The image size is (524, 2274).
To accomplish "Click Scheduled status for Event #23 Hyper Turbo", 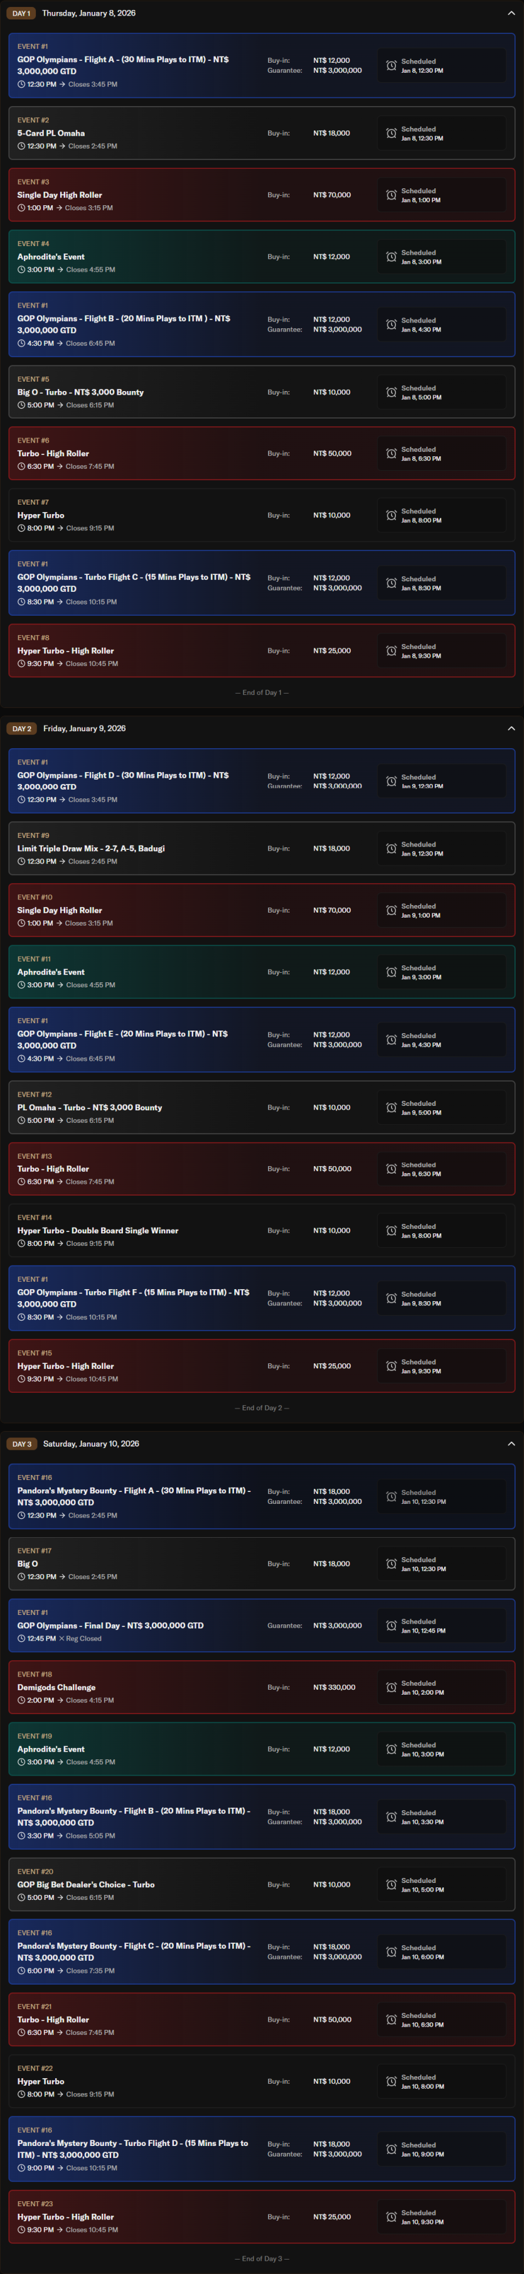I will coord(422,2217).
